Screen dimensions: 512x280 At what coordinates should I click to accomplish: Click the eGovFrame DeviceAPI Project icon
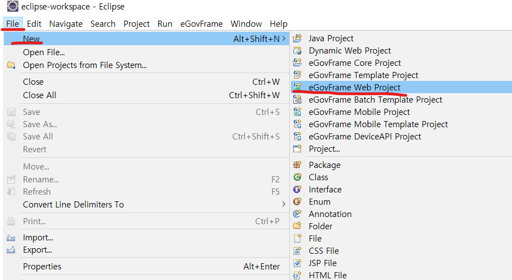pos(297,137)
